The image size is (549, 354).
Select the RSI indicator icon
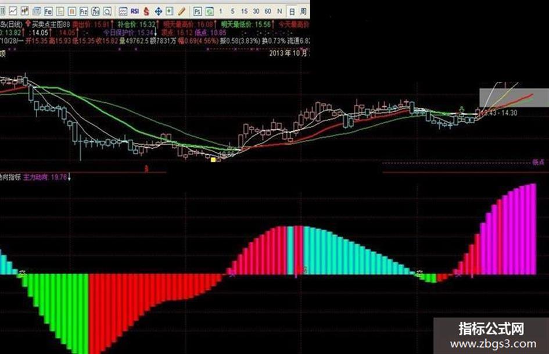(135, 12)
